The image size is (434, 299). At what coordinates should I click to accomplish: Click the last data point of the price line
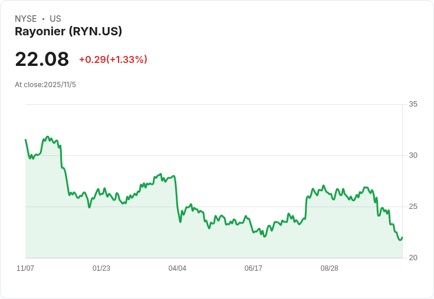tap(402, 237)
